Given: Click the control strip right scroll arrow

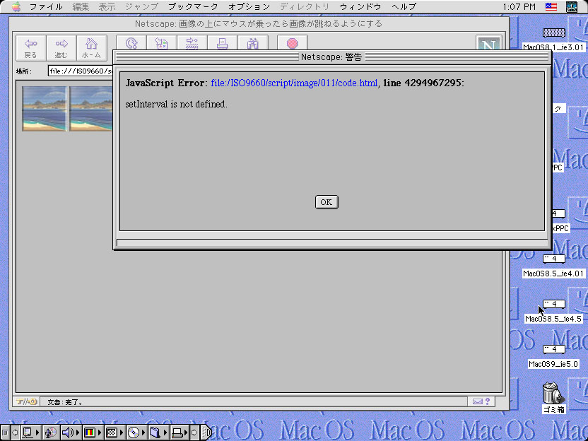Looking at the screenshot, I should [194, 433].
